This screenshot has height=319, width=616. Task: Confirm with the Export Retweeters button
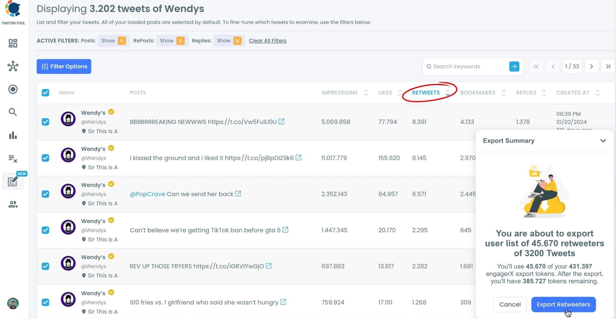[563, 304]
